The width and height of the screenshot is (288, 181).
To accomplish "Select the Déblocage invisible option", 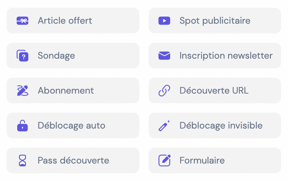I will [x=215, y=125].
